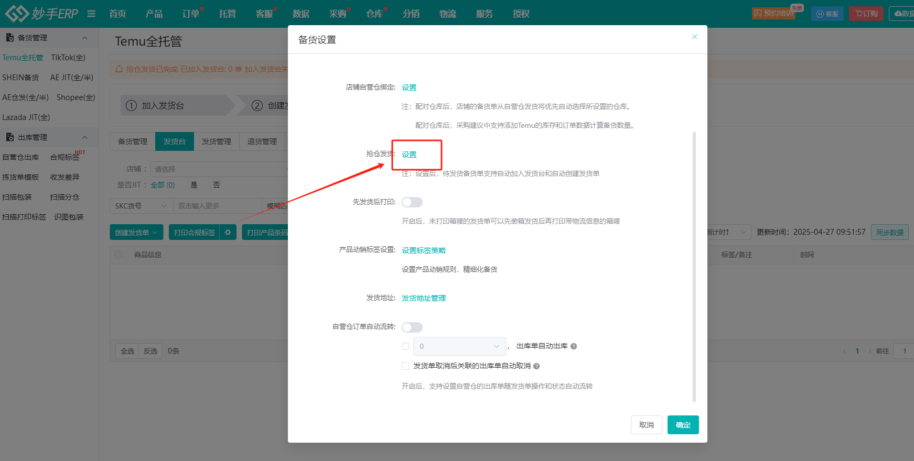Select 否 for 是否JIT filter
Screen dimensions: 914x461
pos(217,185)
